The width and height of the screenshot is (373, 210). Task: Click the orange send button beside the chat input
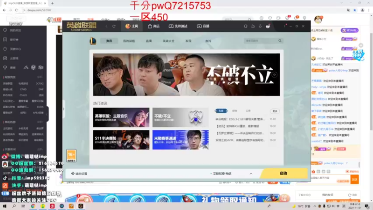(x=354, y=179)
